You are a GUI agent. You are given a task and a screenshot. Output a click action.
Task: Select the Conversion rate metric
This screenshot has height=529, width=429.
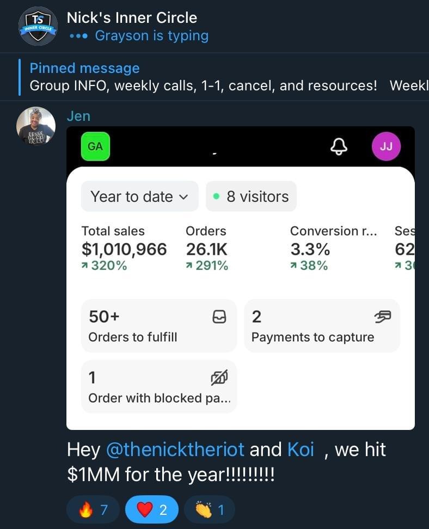click(334, 248)
